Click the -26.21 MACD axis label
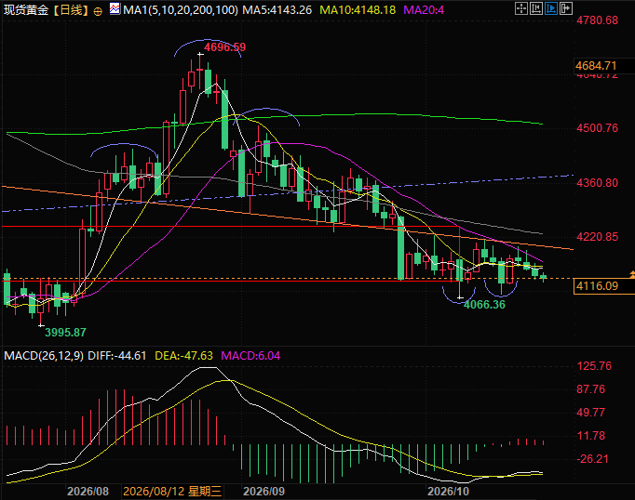 [592, 459]
